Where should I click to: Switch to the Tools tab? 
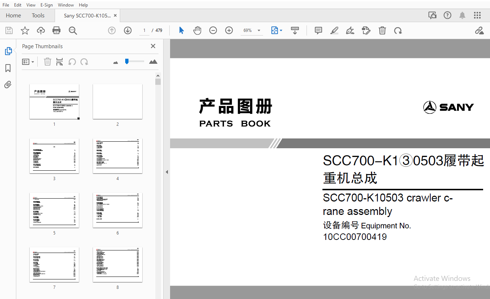point(38,16)
